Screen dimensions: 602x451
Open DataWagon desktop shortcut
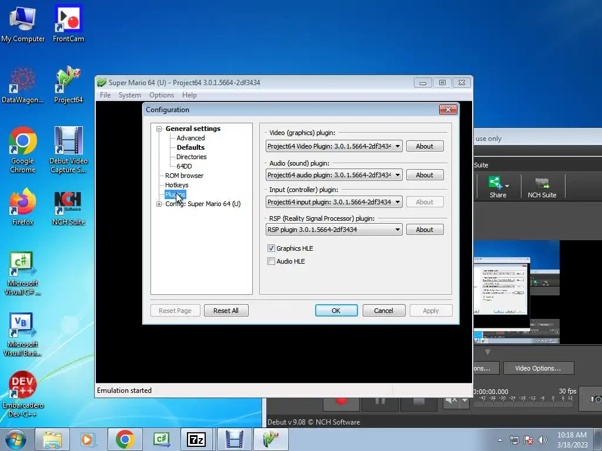tap(23, 85)
